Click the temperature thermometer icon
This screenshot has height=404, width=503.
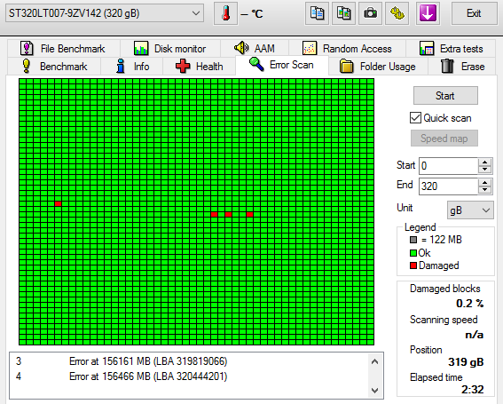pyautogui.click(x=226, y=13)
